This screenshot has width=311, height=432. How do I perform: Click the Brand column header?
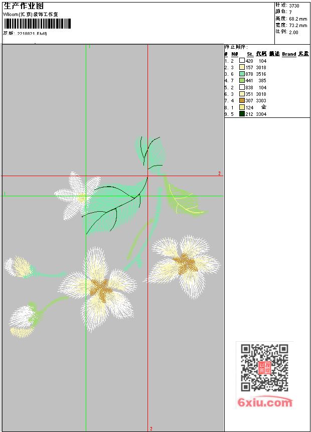point(288,54)
